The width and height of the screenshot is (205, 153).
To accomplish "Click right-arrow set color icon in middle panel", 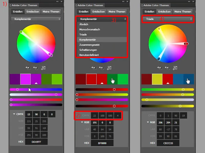I will pos(94,68).
